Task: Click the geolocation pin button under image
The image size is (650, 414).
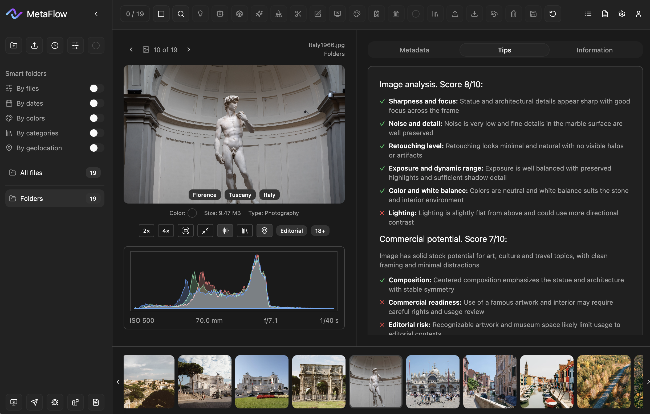Action: [264, 231]
